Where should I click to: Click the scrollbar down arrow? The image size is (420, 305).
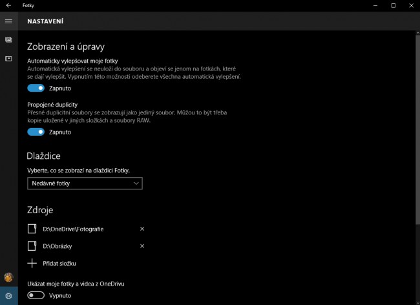[417, 302]
